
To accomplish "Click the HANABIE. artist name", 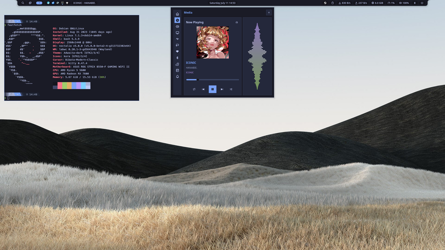I will click(192, 68).
